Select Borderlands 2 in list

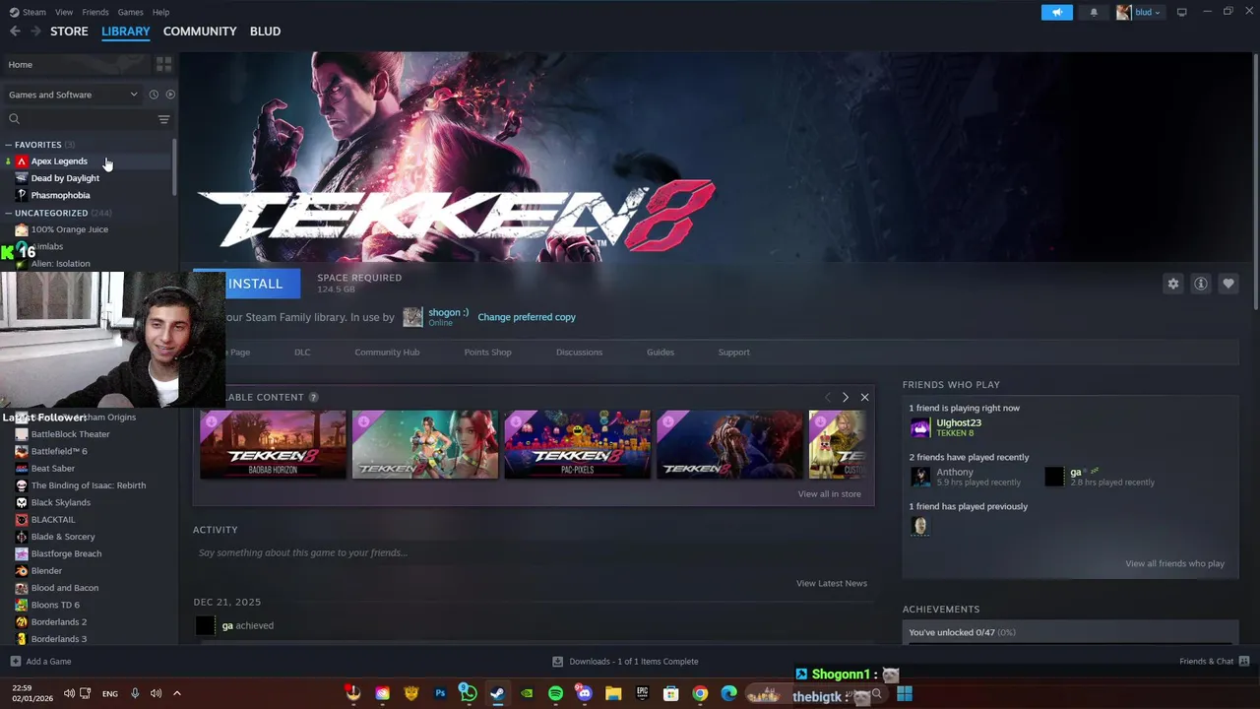(x=58, y=622)
